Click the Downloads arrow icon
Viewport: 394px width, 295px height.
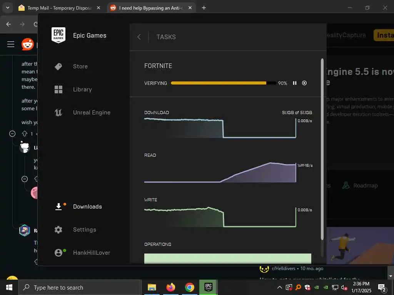coord(58,207)
